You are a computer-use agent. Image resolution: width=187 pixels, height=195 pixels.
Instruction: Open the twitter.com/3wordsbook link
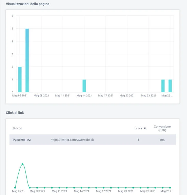point(72,140)
